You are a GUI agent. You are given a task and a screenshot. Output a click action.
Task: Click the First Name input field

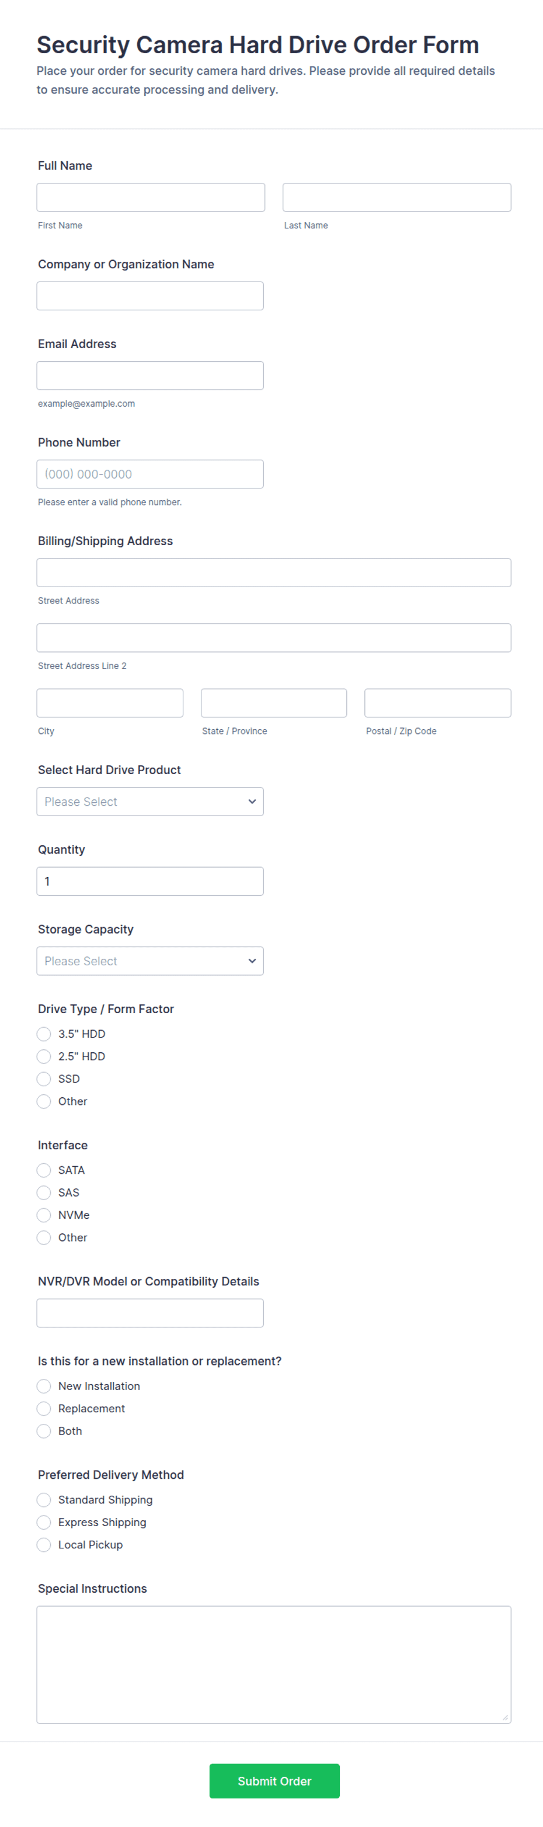point(150,197)
